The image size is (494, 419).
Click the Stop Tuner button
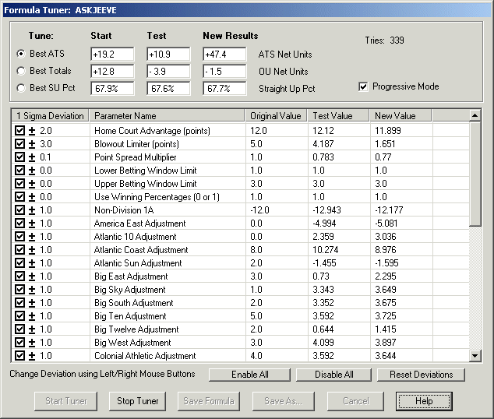pyautogui.click(x=137, y=401)
